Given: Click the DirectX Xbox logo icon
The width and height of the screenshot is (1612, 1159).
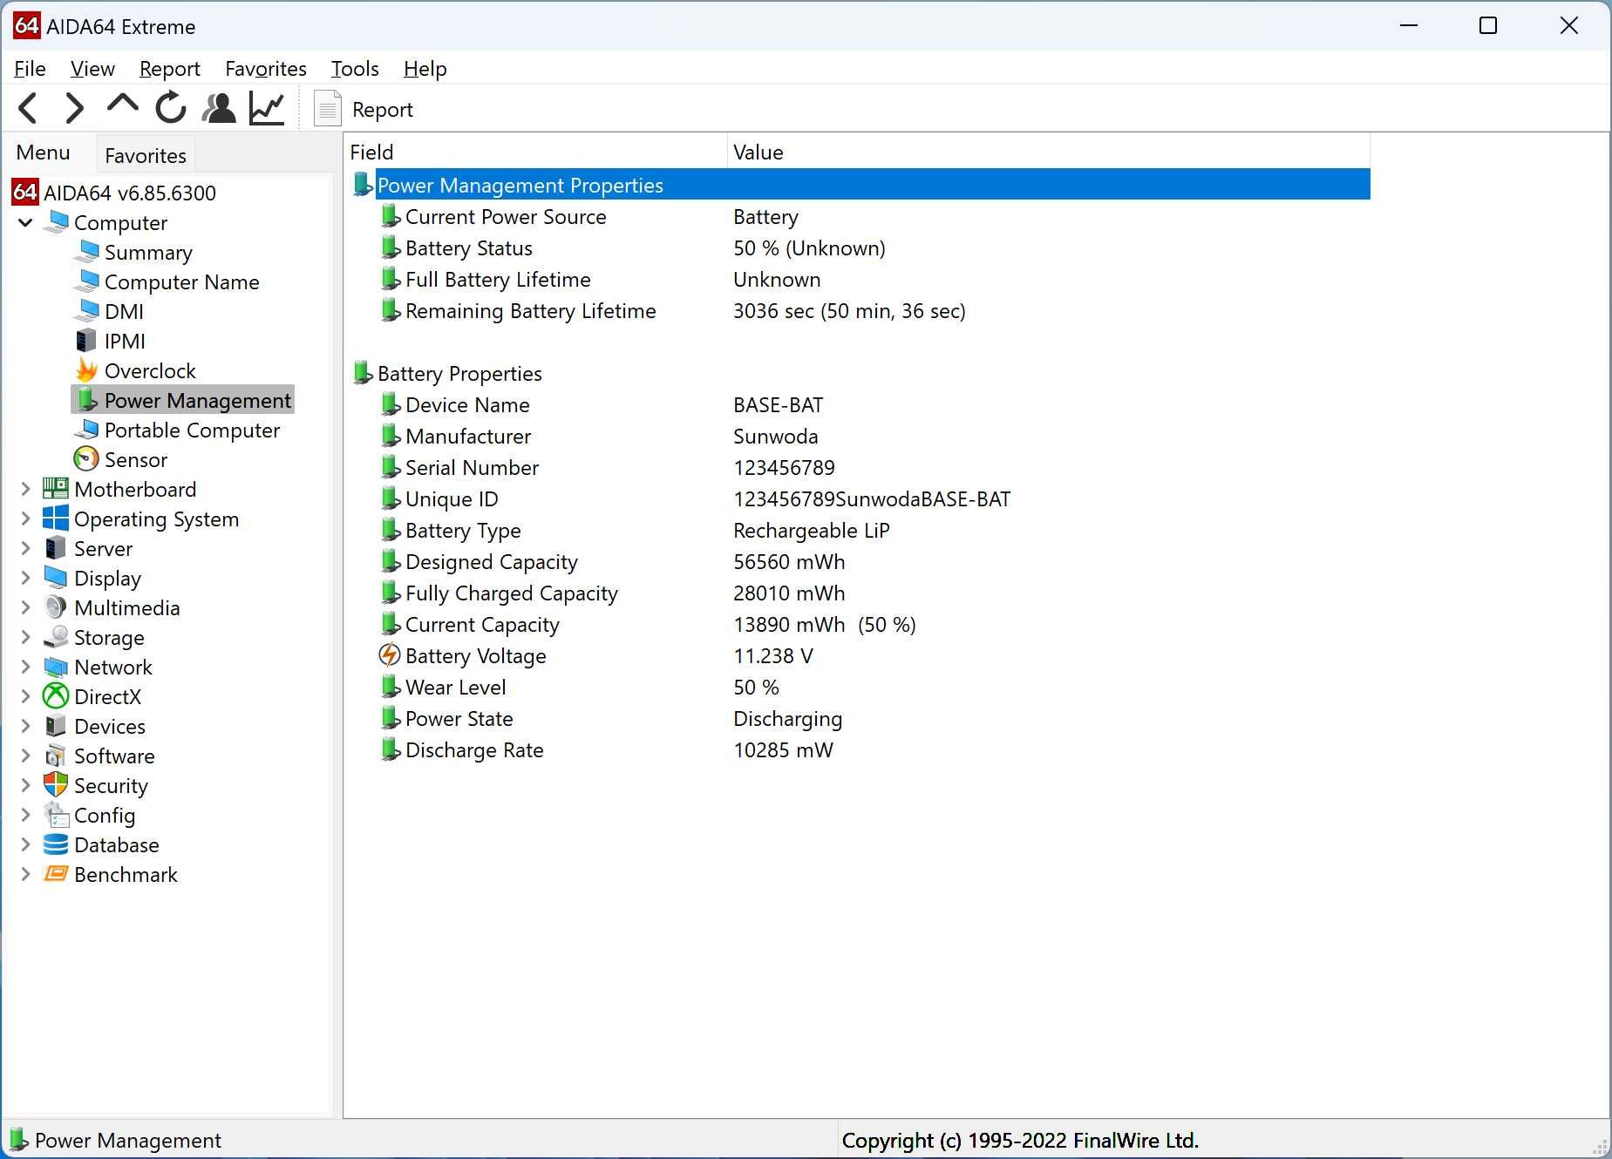Looking at the screenshot, I should (x=56, y=696).
